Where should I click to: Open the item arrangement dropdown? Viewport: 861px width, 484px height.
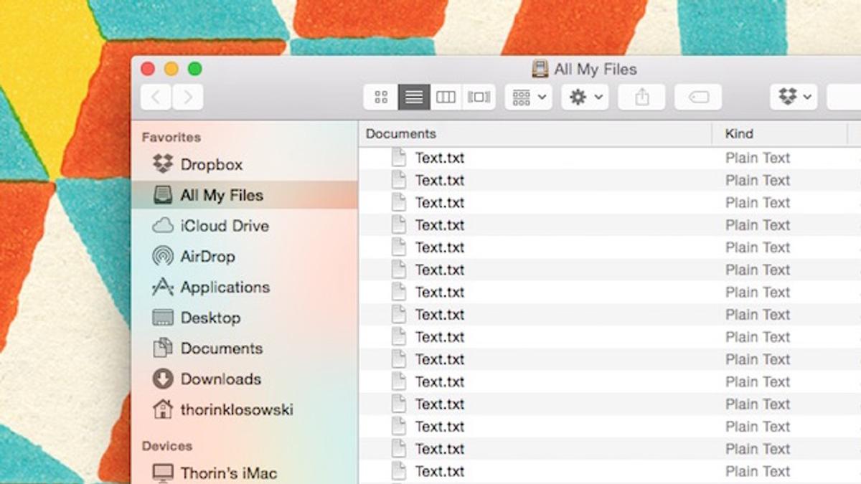coord(529,97)
